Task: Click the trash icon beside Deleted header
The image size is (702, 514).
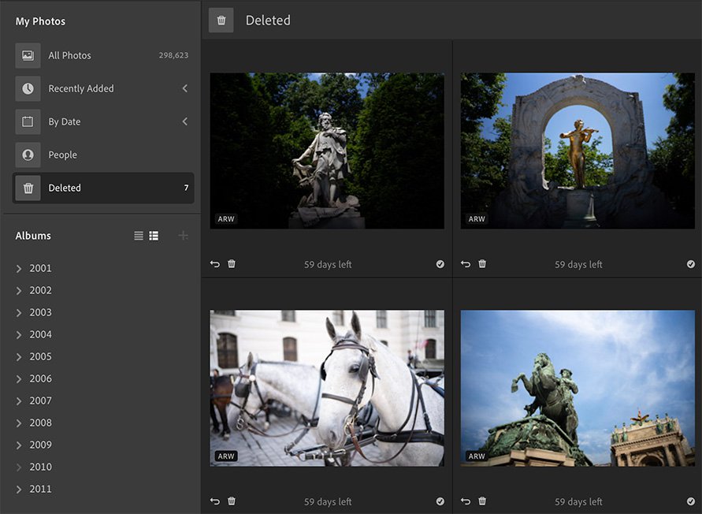Action: tap(221, 20)
